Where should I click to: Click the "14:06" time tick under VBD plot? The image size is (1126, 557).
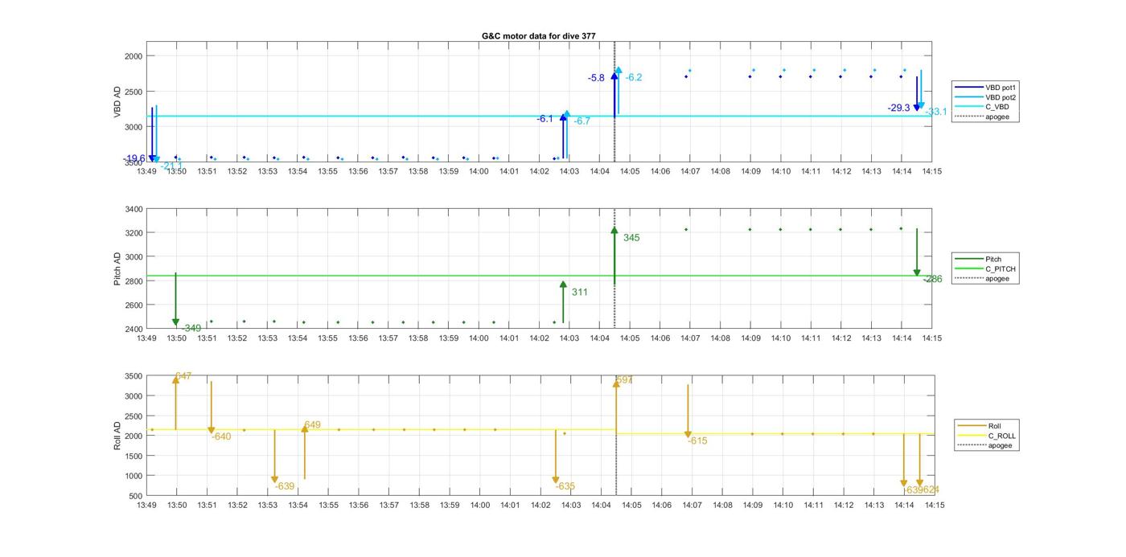660,171
